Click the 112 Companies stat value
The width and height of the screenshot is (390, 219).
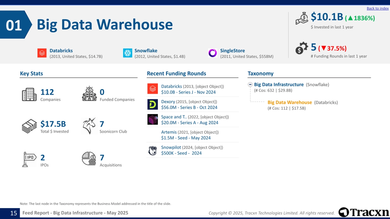[x=47, y=92]
